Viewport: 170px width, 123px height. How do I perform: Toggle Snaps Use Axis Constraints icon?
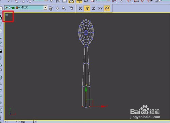pyautogui.click(x=107, y=8)
